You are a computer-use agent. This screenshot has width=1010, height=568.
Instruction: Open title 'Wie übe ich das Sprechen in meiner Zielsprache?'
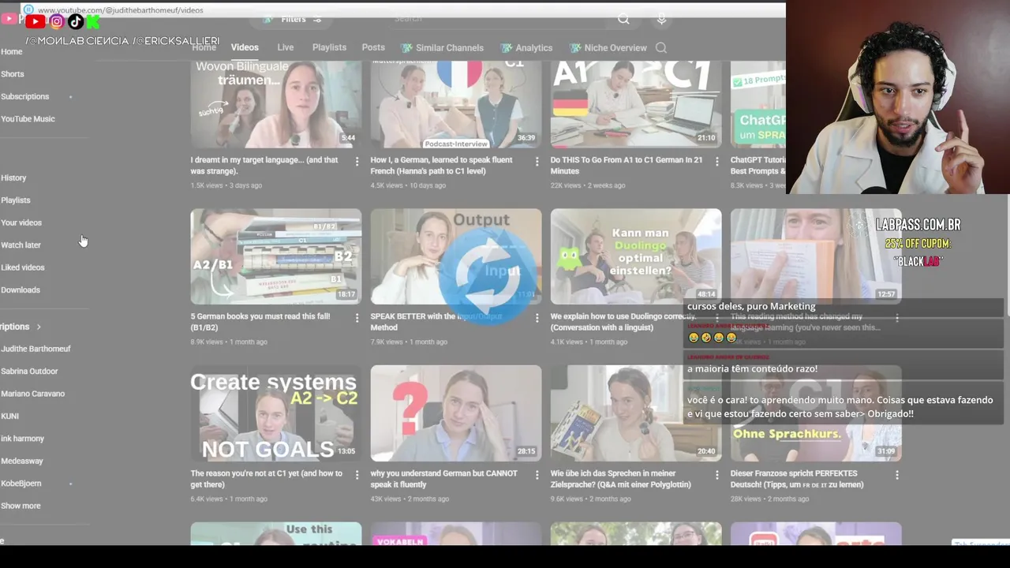(x=621, y=479)
